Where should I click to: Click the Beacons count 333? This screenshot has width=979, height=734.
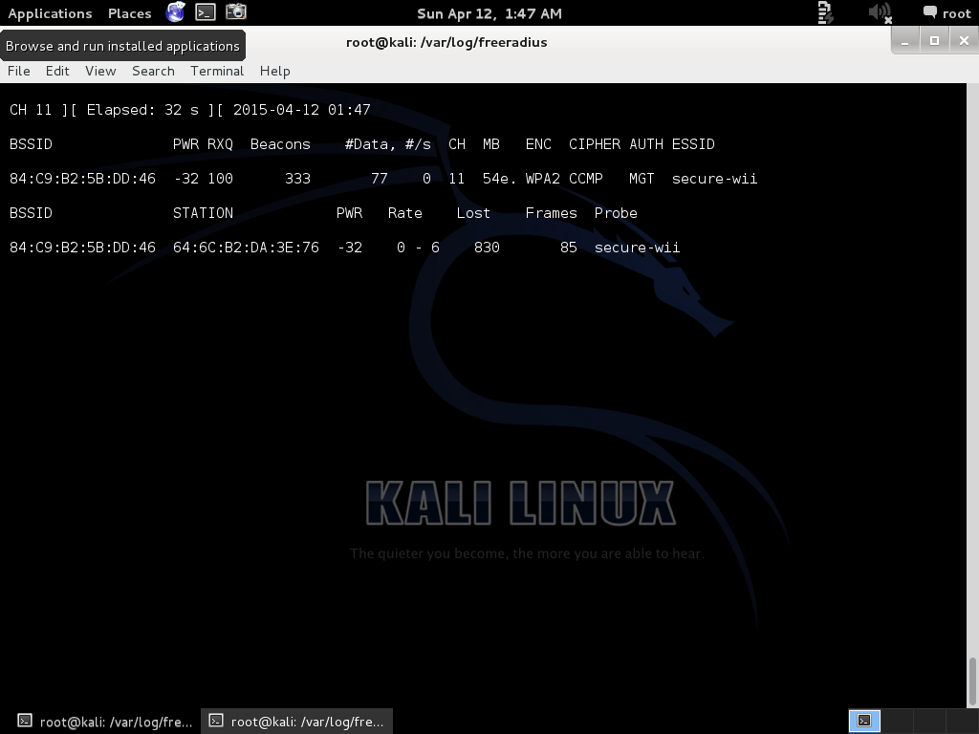(x=298, y=179)
